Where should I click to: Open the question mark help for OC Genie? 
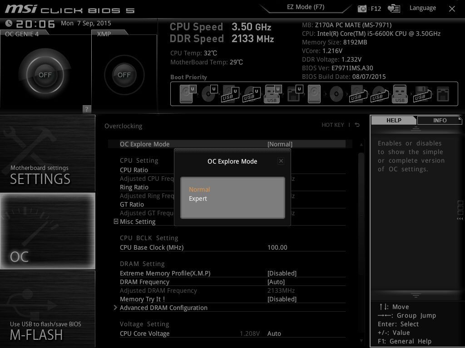tap(87, 109)
